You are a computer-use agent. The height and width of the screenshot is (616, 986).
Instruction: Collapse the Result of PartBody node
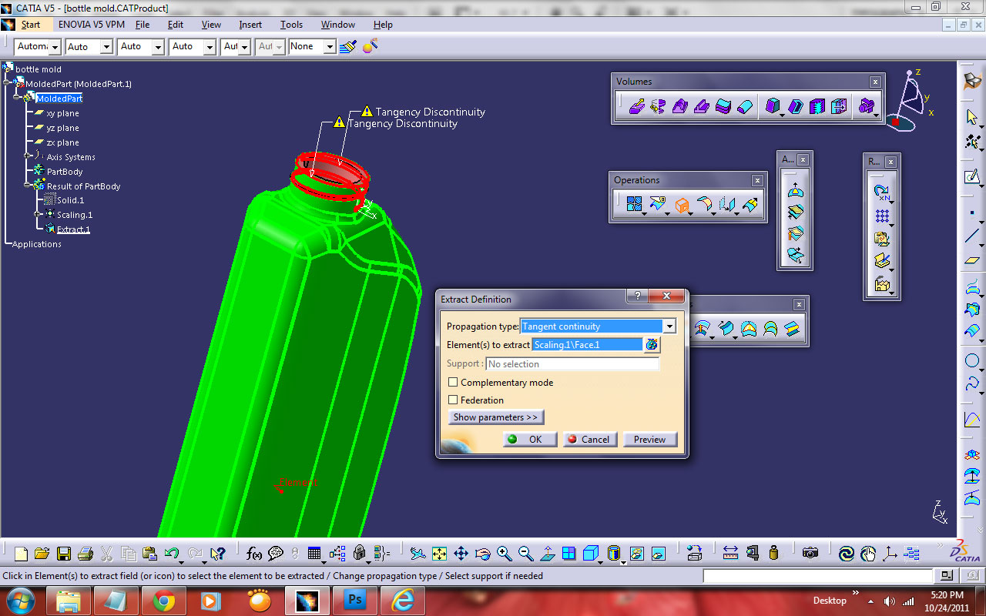[x=28, y=186]
